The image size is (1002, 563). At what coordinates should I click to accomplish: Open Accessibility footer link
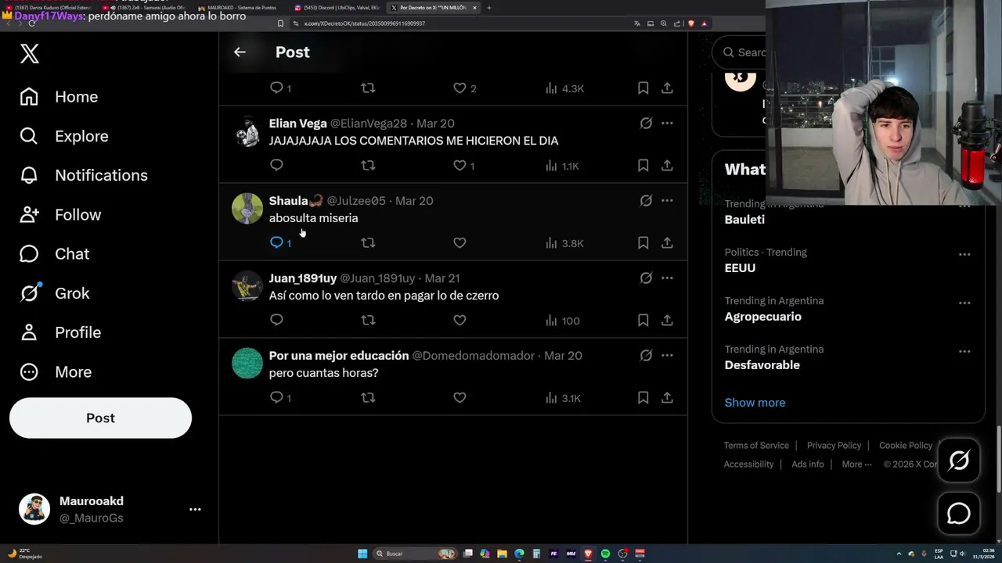coord(748,464)
